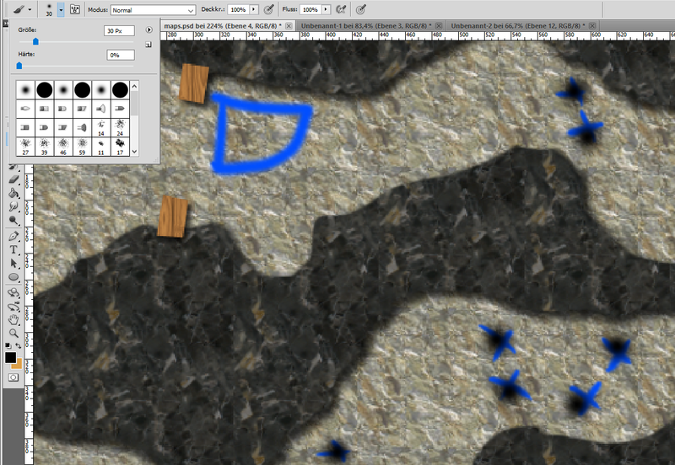Image resolution: width=675 pixels, height=465 pixels.
Task: Choose the Ellipse shape tool
Action: coord(13,277)
